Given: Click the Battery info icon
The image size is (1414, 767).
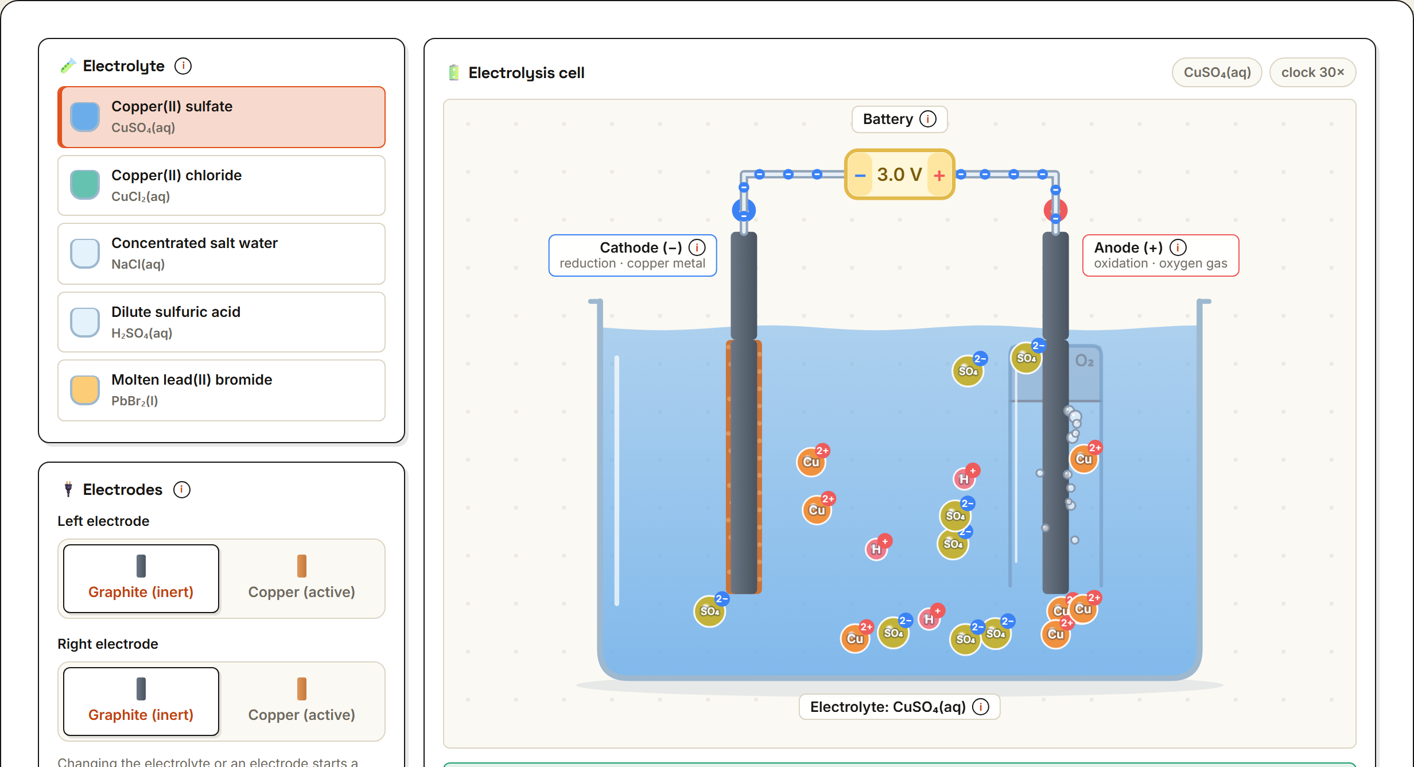Looking at the screenshot, I should pyautogui.click(x=928, y=119).
